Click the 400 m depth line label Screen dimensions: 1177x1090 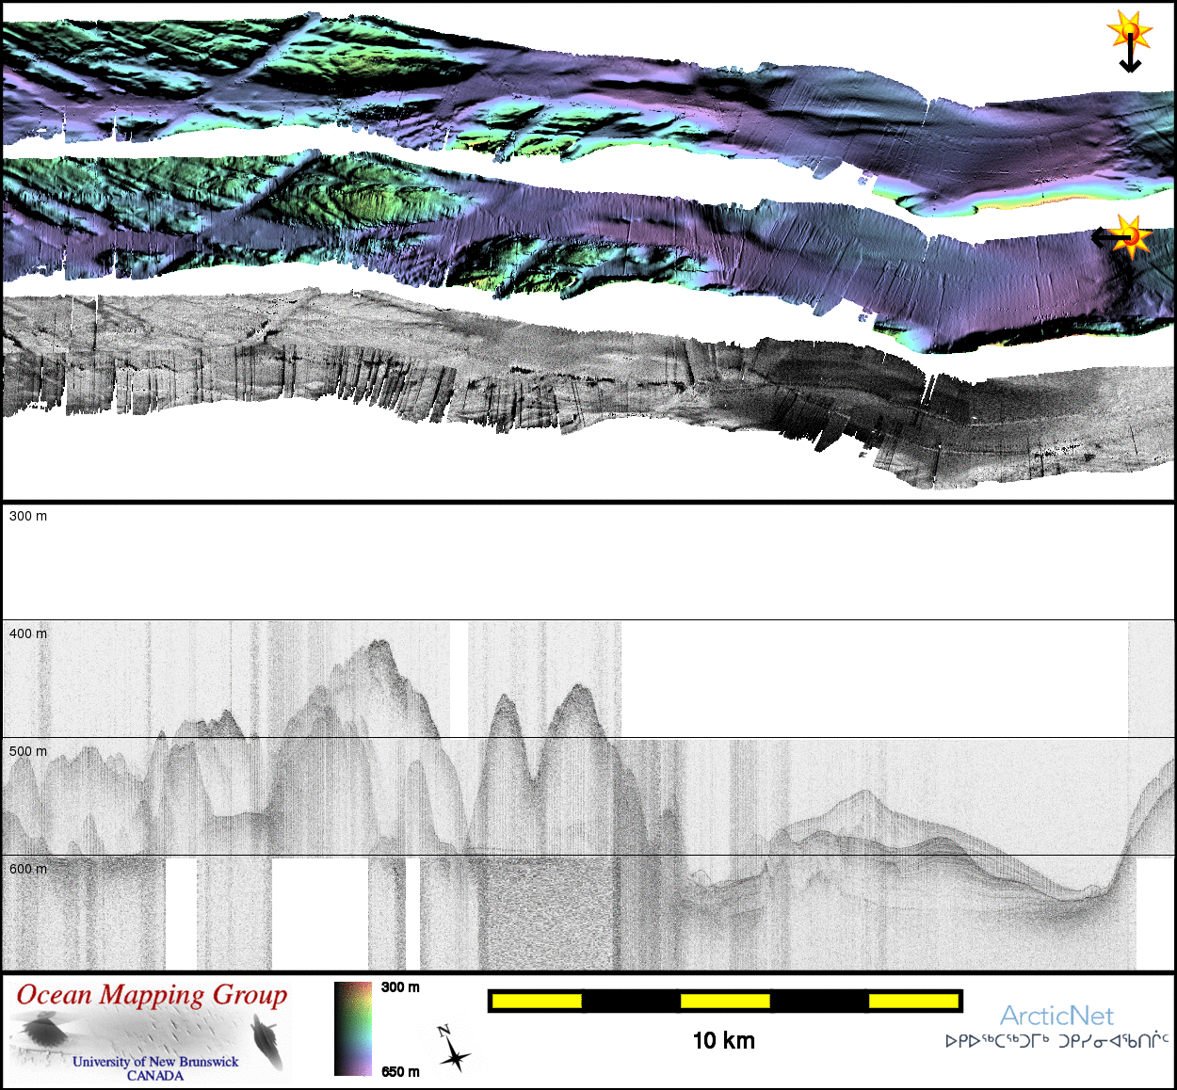click(x=28, y=633)
